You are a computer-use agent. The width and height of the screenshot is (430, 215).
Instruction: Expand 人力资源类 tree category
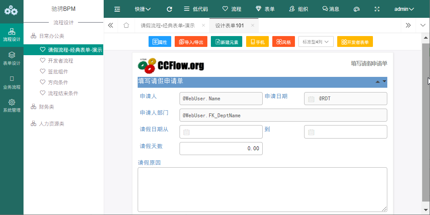47,124
